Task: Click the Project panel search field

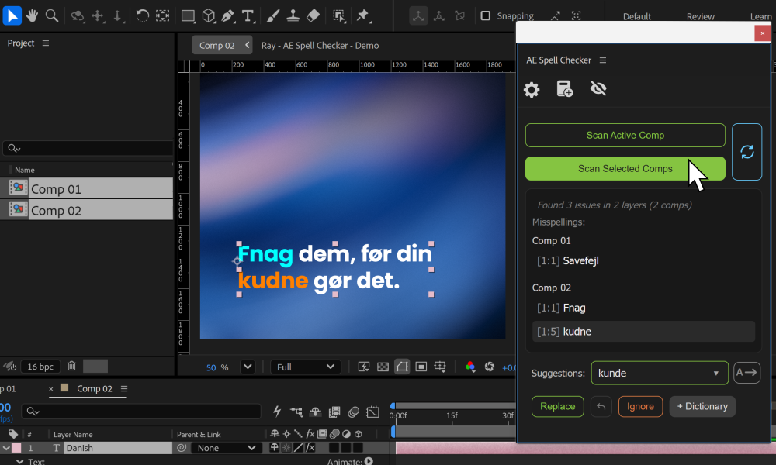Action: (88, 148)
